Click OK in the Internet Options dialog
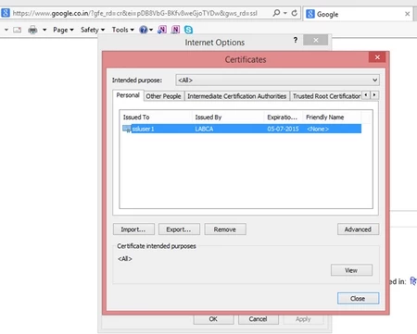 point(213,319)
